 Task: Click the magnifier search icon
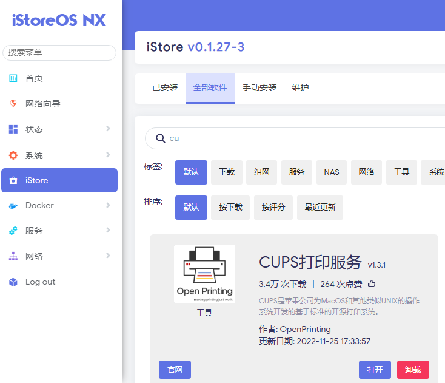point(160,138)
